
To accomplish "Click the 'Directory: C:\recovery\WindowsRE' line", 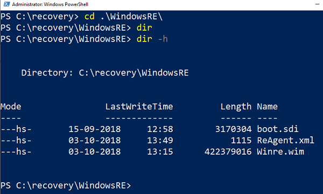I will coord(105,73).
